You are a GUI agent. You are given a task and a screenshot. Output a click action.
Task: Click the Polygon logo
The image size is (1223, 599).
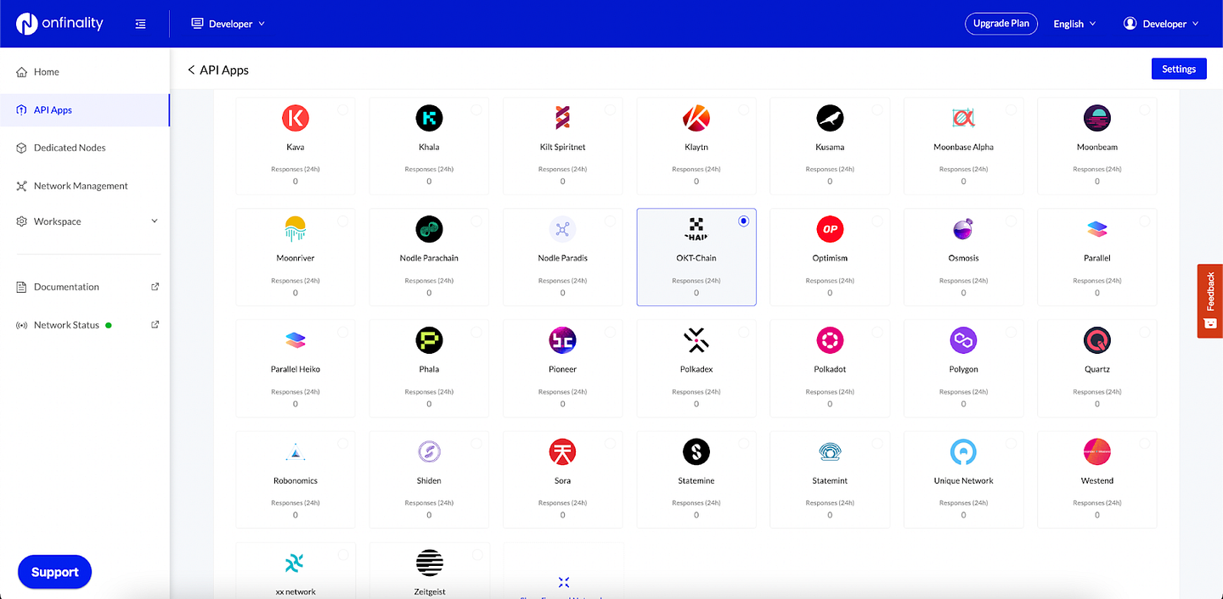point(963,340)
